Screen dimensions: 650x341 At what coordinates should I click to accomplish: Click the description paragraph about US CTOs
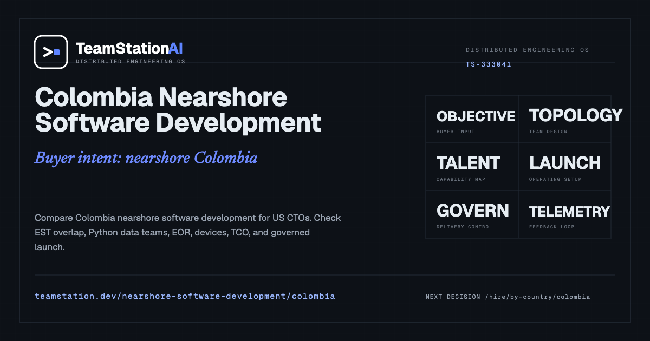click(x=188, y=232)
